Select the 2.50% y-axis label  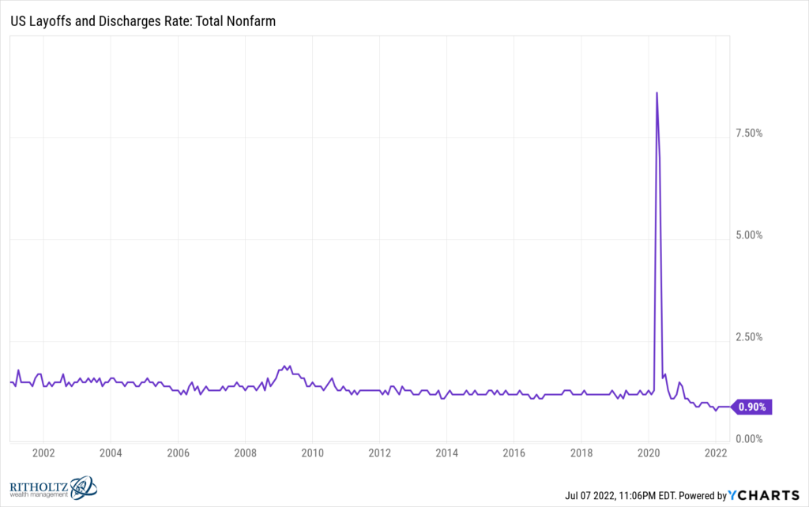tap(747, 337)
